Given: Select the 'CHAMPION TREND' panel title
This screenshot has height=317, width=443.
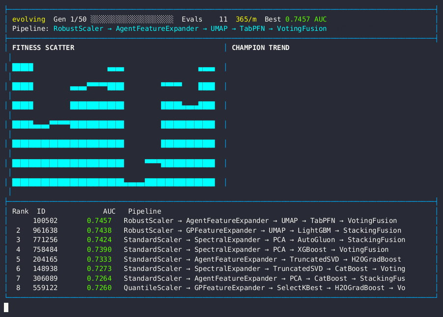Looking at the screenshot, I should pyautogui.click(x=260, y=48).
